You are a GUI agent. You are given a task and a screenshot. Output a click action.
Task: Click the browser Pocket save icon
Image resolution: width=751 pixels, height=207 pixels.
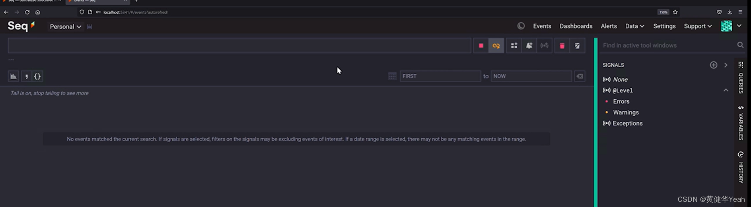tap(719, 12)
